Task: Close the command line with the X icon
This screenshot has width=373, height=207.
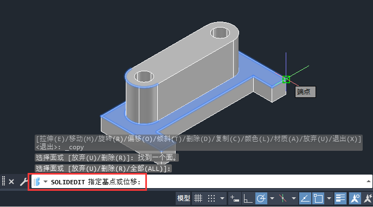Action: pyautogui.click(x=11, y=182)
